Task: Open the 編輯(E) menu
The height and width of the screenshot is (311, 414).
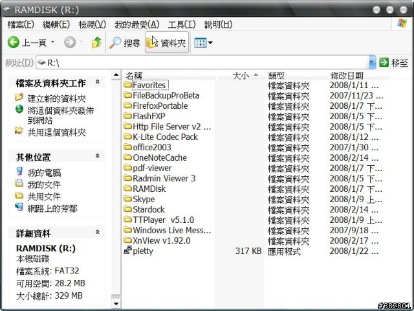Action: click(x=56, y=25)
